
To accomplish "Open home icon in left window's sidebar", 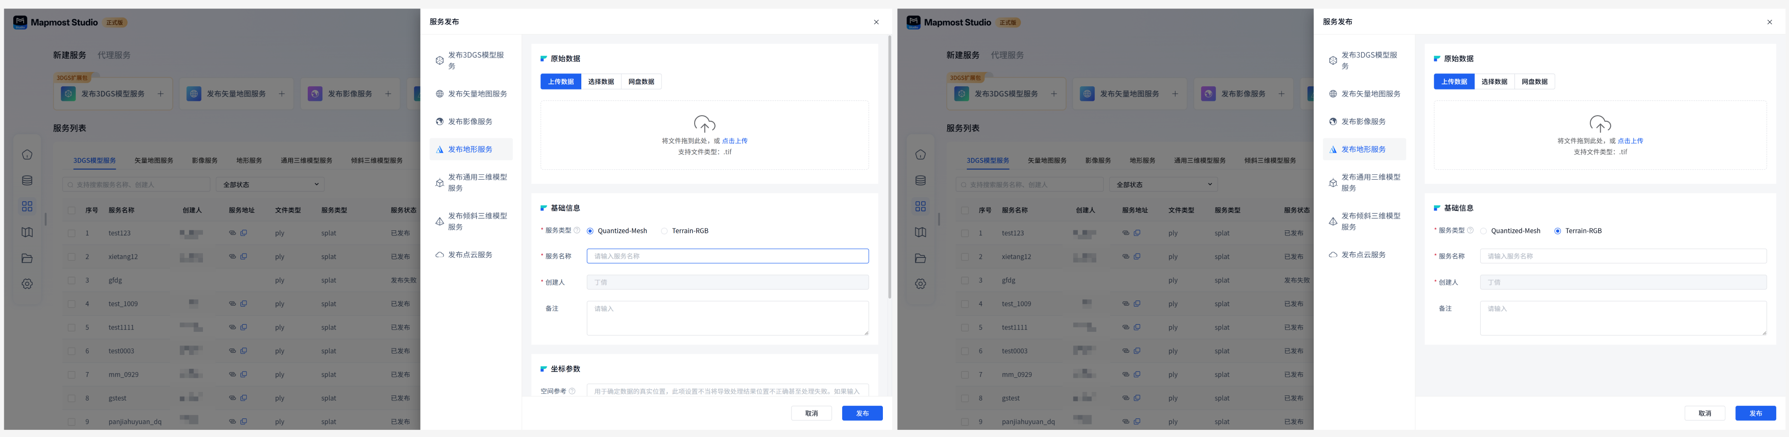I will (27, 155).
